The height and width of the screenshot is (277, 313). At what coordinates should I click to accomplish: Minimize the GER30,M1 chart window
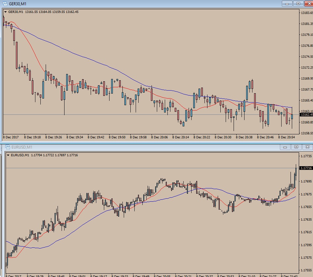click(x=287, y=4)
